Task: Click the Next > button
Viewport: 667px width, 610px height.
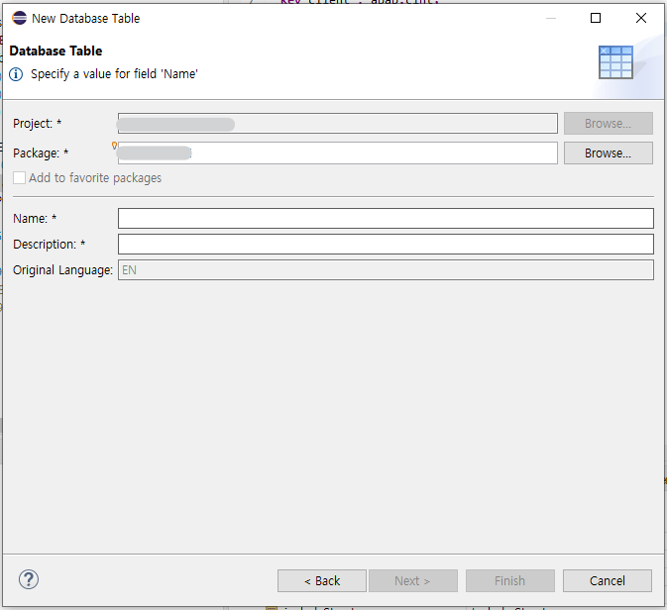Action: pyautogui.click(x=412, y=580)
